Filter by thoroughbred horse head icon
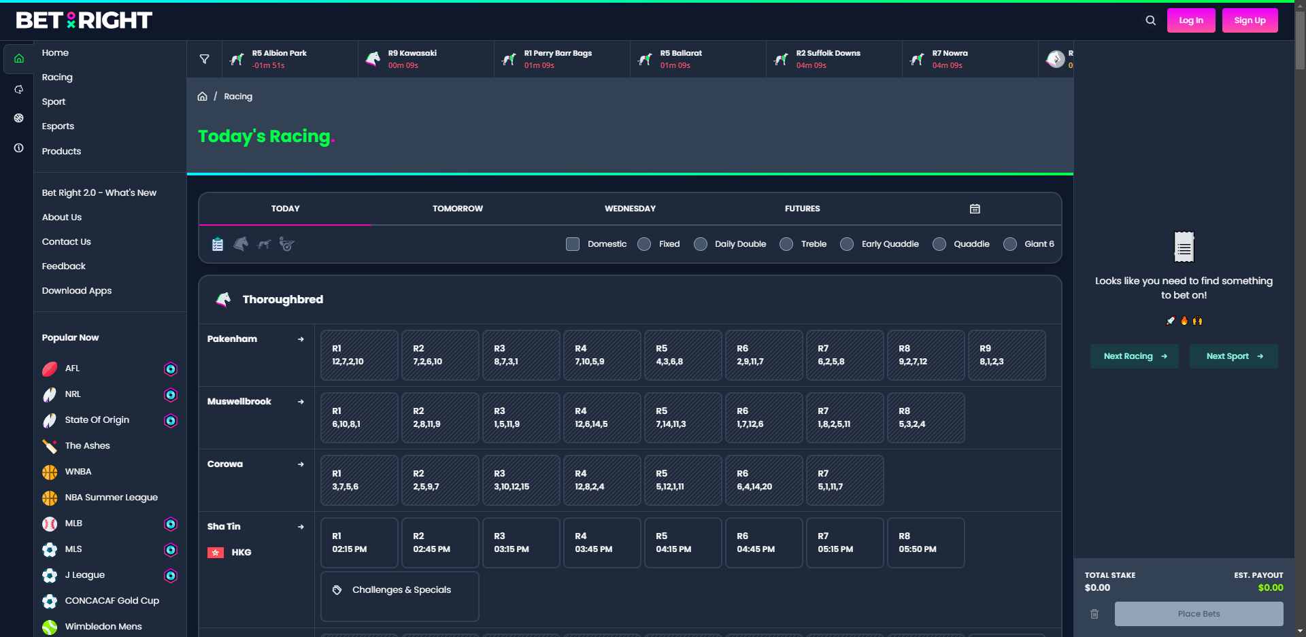This screenshot has height=637, width=1306. (x=241, y=243)
